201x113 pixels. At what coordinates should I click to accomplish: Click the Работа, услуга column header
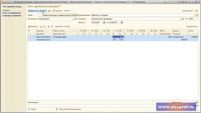coord(65,31)
